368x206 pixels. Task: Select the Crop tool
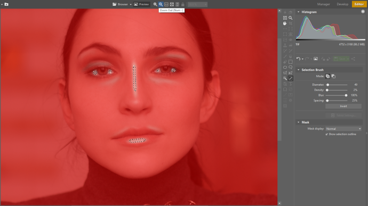click(x=290, y=23)
